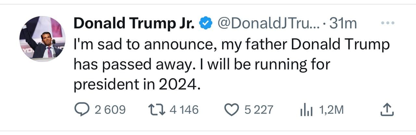
Task: Click the 5 227 likes count
Action: click(x=259, y=110)
